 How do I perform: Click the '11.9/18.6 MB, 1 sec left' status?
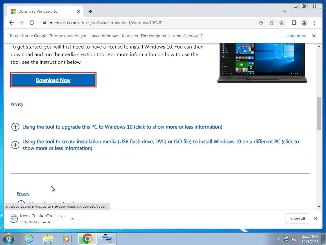pos(36,222)
